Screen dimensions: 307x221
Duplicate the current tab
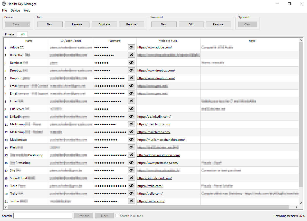coord(104,24)
